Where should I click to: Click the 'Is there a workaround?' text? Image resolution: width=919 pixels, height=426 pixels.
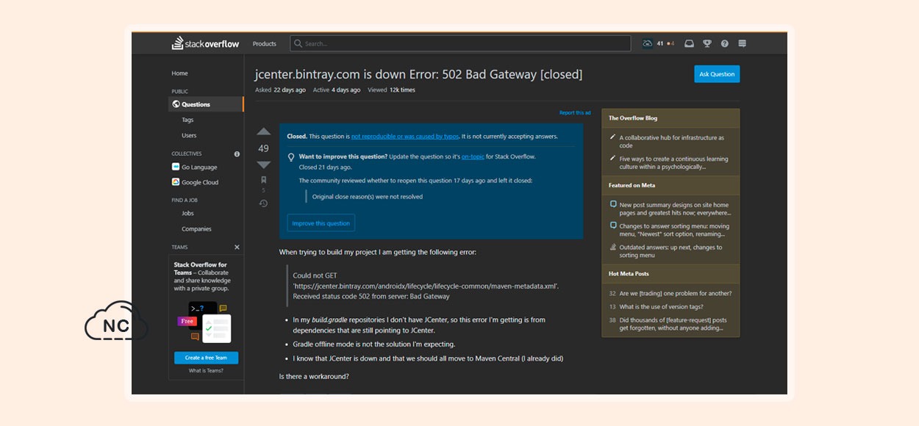314,376
